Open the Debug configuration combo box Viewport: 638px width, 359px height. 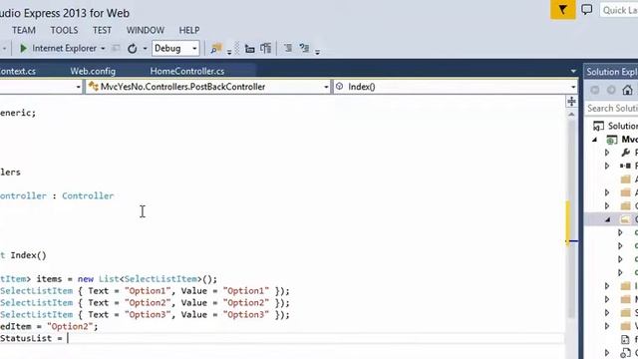click(175, 49)
